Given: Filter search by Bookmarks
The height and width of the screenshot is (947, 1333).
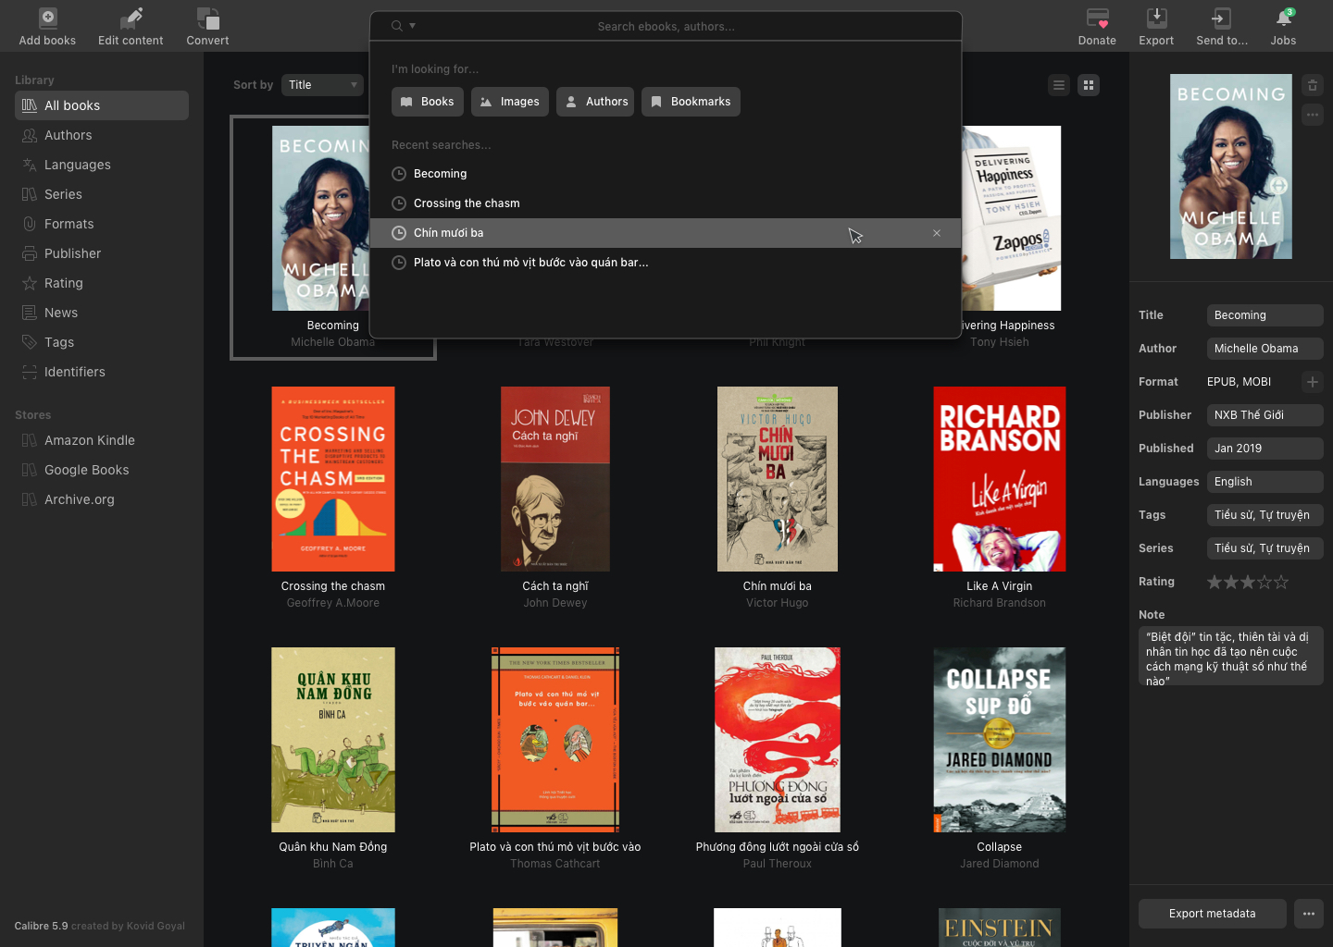Looking at the screenshot, I should click(x=691, y=102).
